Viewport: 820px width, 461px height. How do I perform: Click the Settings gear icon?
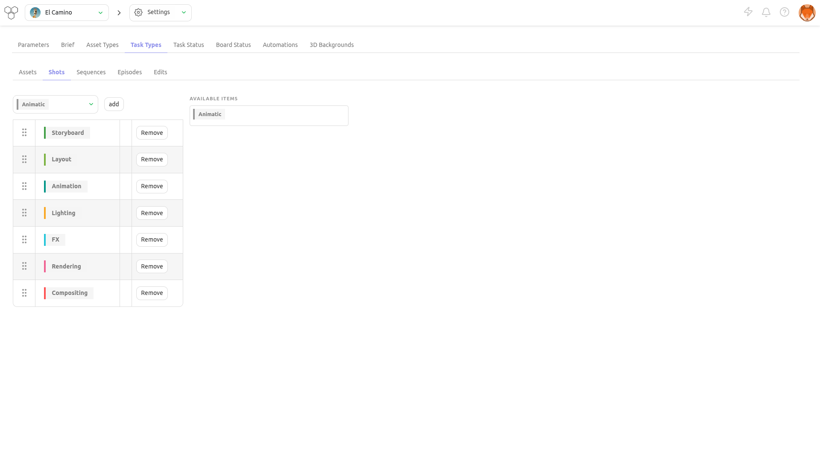[138, 12]
